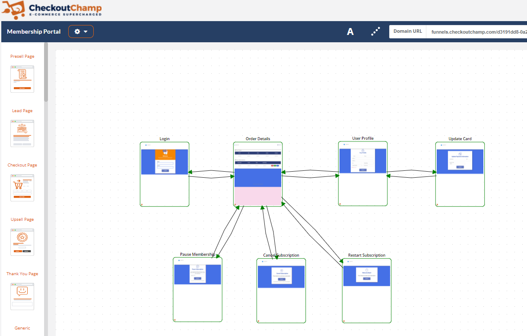The image size is (527, 336).
Task: Click the Generic page label
Action: click(x=22, y=328)
